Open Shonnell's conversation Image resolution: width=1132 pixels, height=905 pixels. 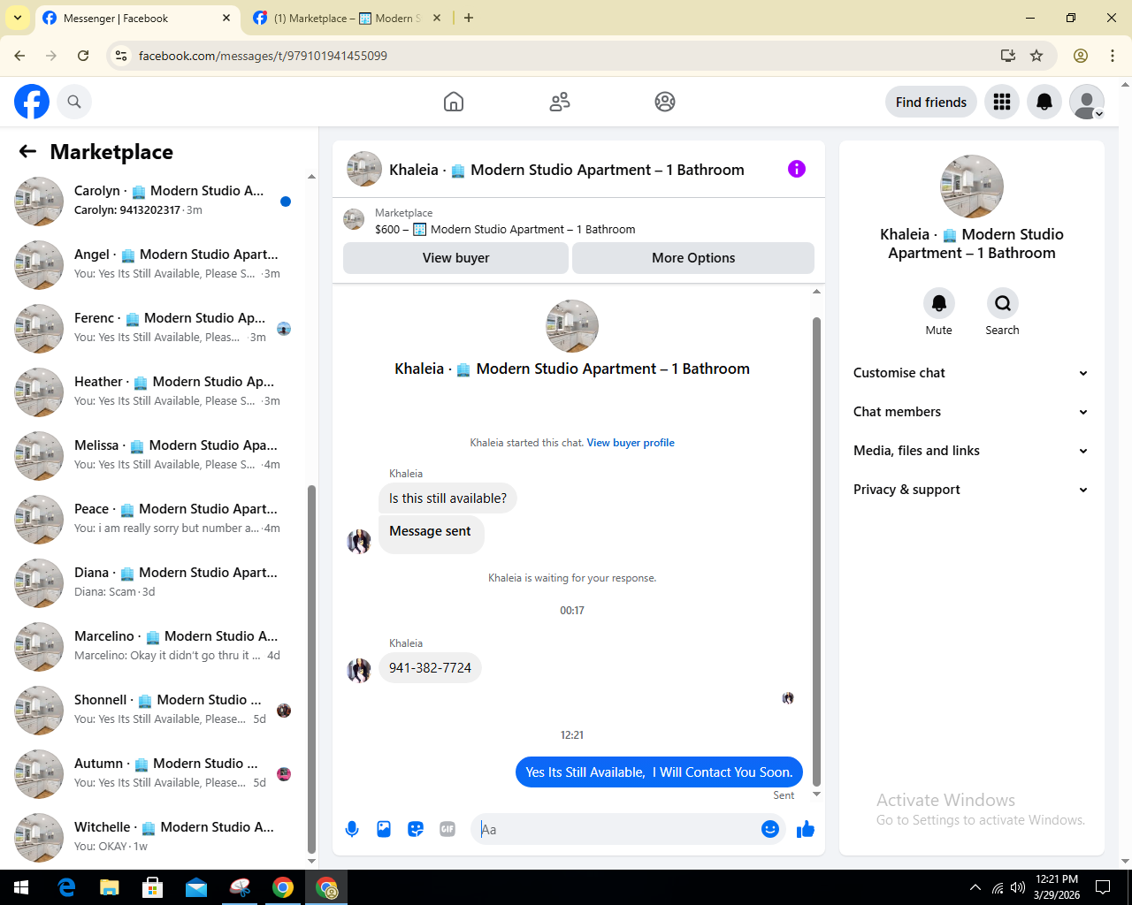point(156,711)
